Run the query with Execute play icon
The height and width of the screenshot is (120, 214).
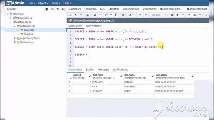point(178,15)
